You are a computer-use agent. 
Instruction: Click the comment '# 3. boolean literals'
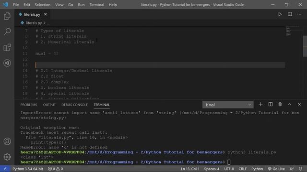click(62, 88)
